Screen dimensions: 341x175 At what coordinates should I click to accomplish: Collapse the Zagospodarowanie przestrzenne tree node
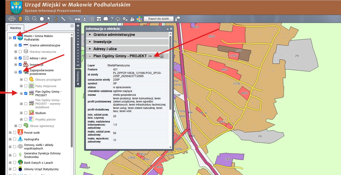(16, 72)
